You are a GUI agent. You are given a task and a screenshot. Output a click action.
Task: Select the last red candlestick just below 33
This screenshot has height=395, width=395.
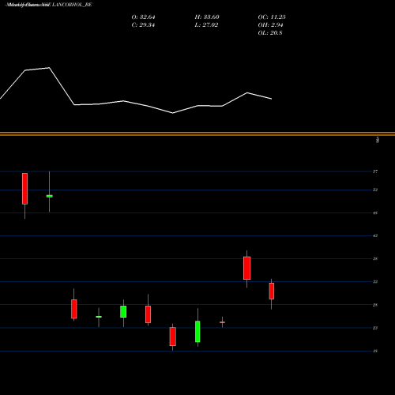[272, 291]
